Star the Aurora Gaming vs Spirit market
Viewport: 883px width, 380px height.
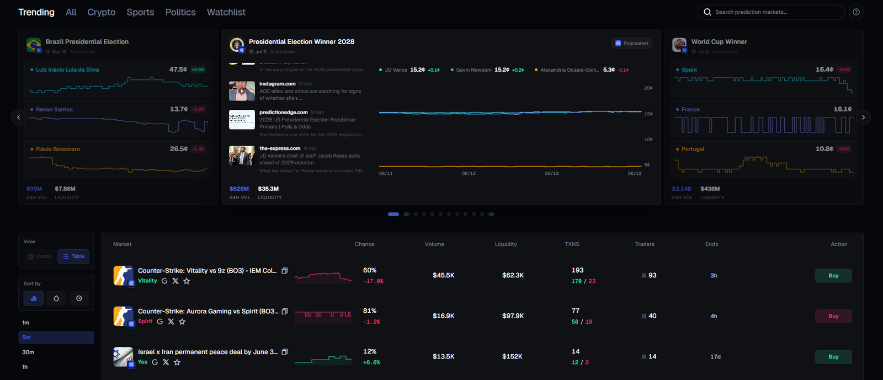click(182, 322)
